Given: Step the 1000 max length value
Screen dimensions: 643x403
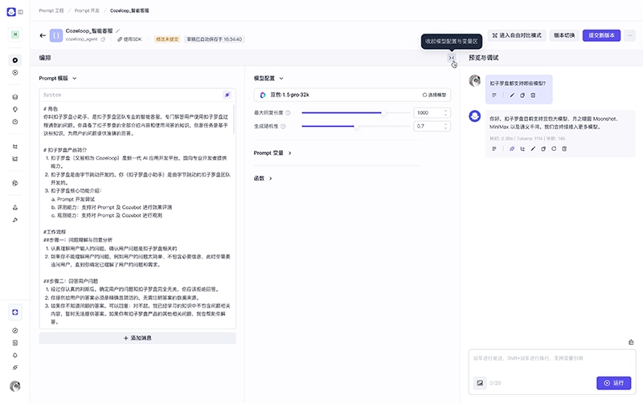Looking at the screenshot, I should click(x=446, y=112).
